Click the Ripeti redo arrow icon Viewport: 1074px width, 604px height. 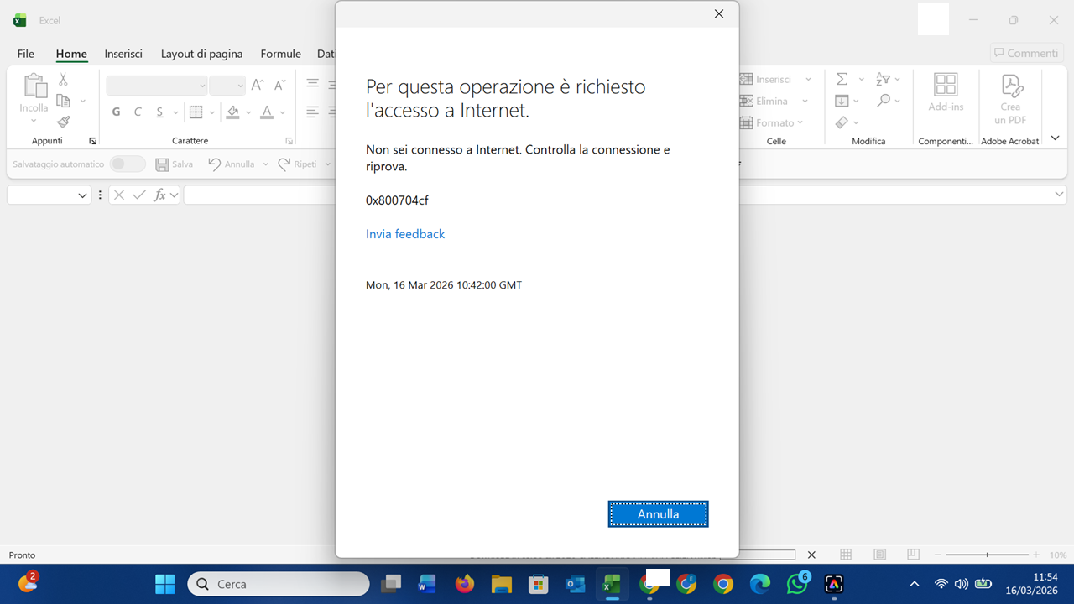(284, 164)
